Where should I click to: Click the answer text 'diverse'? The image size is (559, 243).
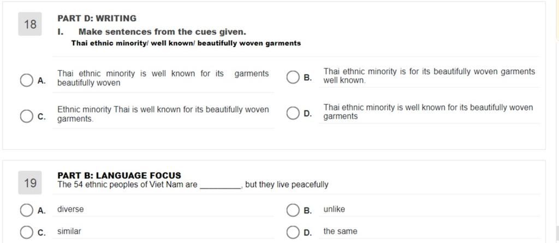[x=70, y=209]
